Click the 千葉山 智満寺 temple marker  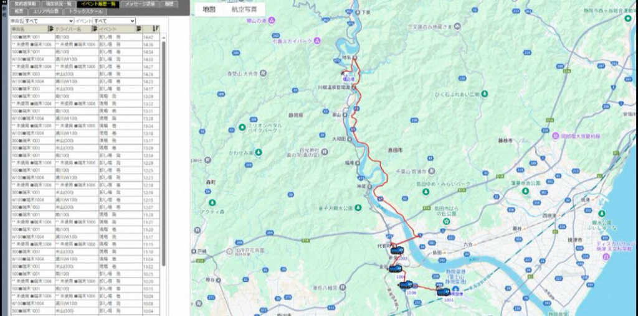point(431,171)
